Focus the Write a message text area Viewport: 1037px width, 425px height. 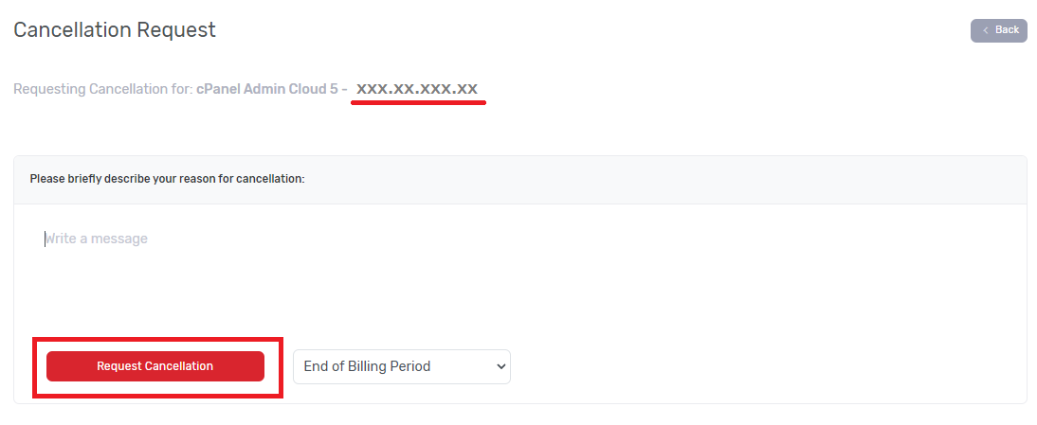(x=519, y=265)
